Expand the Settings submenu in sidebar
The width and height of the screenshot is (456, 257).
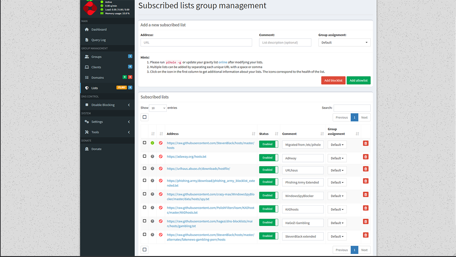(106, 122)
